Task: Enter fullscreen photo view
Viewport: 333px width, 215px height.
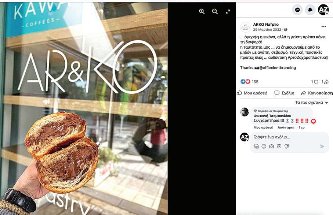Action: point(228,12)
